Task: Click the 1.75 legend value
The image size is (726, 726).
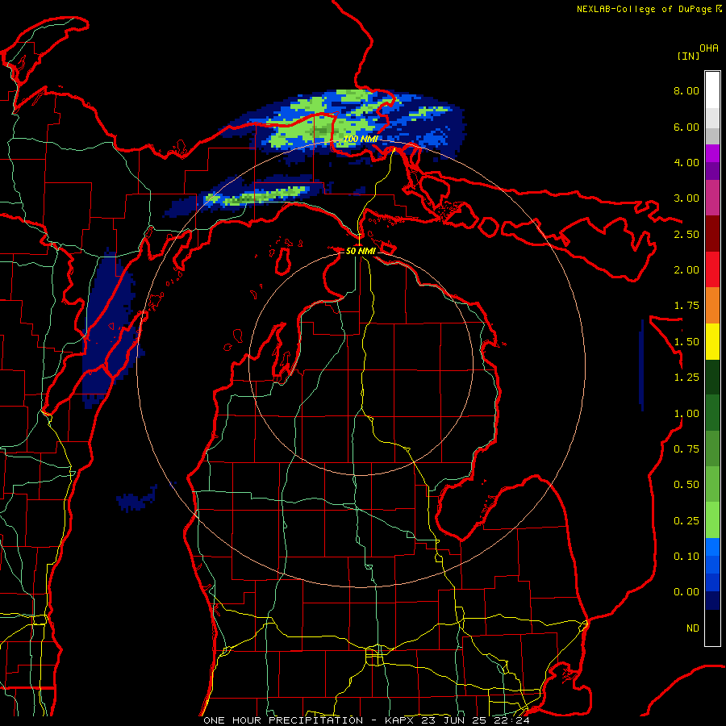Action: tap(686, 306)
